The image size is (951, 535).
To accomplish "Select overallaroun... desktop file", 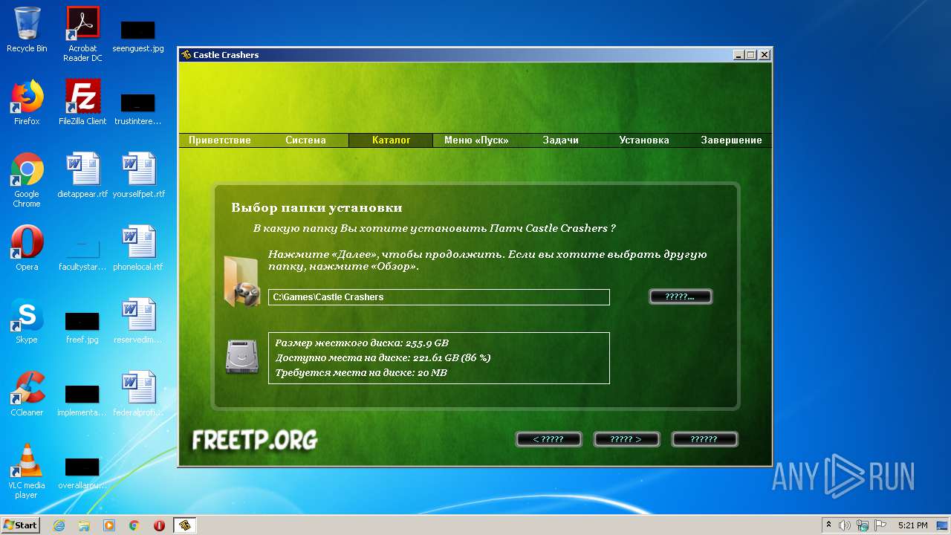I will pos(82,473).
